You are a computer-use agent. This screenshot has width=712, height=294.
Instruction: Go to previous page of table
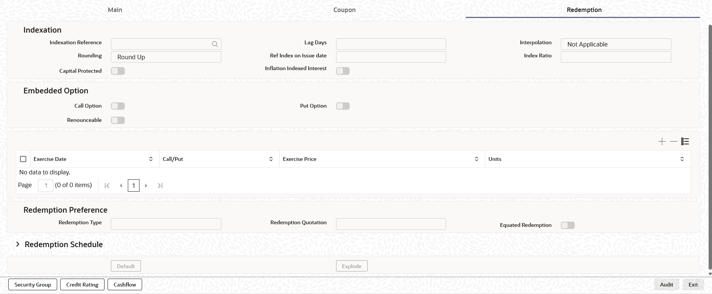[x=121, y=186]
